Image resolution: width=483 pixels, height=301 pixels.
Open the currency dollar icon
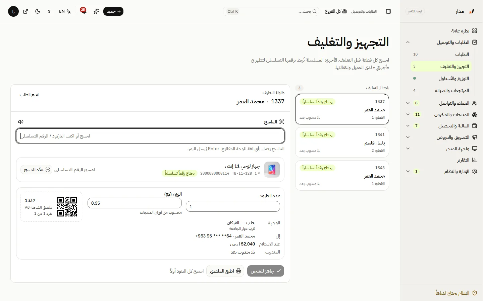(49, 11)
